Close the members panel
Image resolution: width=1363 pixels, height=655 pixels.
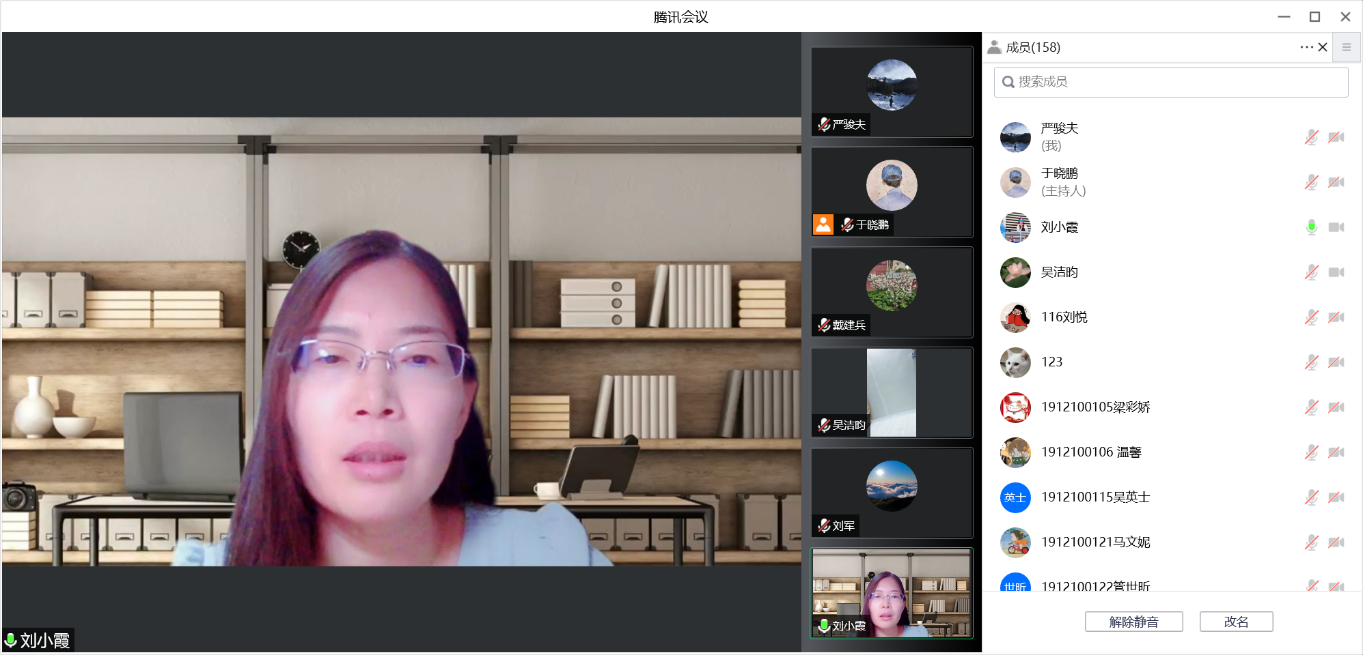click(x=1323, y=47)
